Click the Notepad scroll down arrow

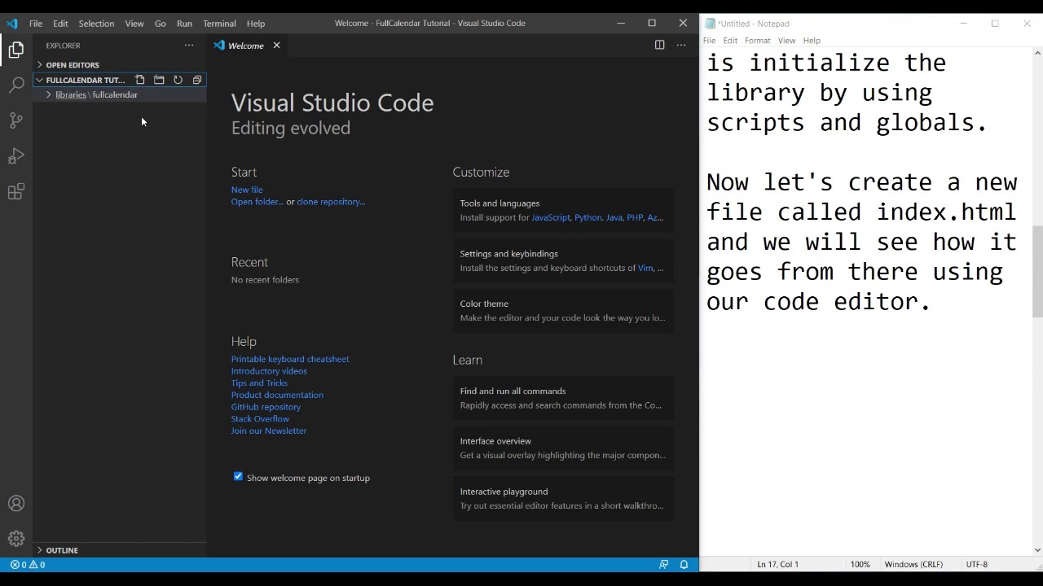coord(1037,550)
